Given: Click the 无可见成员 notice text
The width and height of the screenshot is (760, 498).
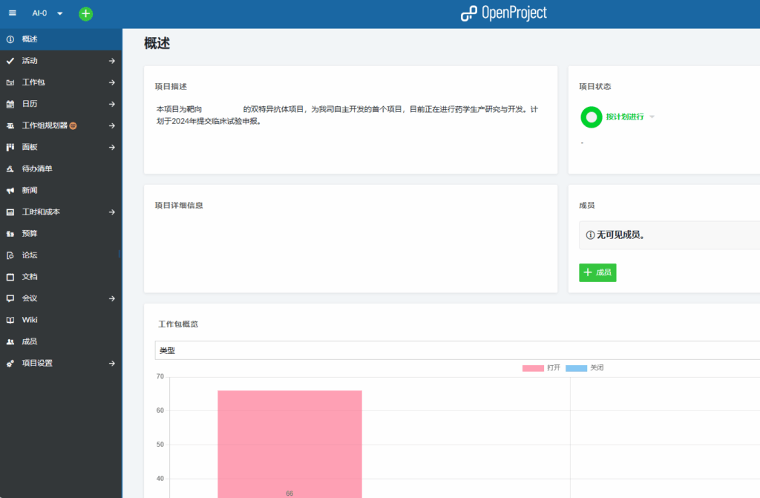Looking at the screenshot, I should 620,235.
